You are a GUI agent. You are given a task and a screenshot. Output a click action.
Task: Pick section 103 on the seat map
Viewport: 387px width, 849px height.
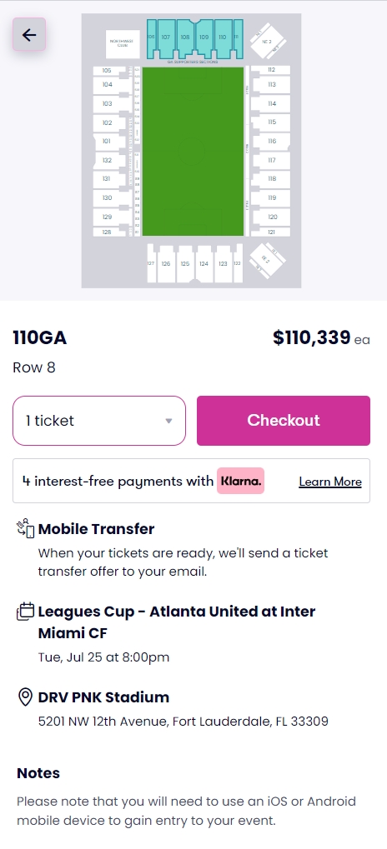108,103
